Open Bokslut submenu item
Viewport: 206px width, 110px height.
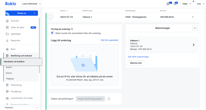9,73
